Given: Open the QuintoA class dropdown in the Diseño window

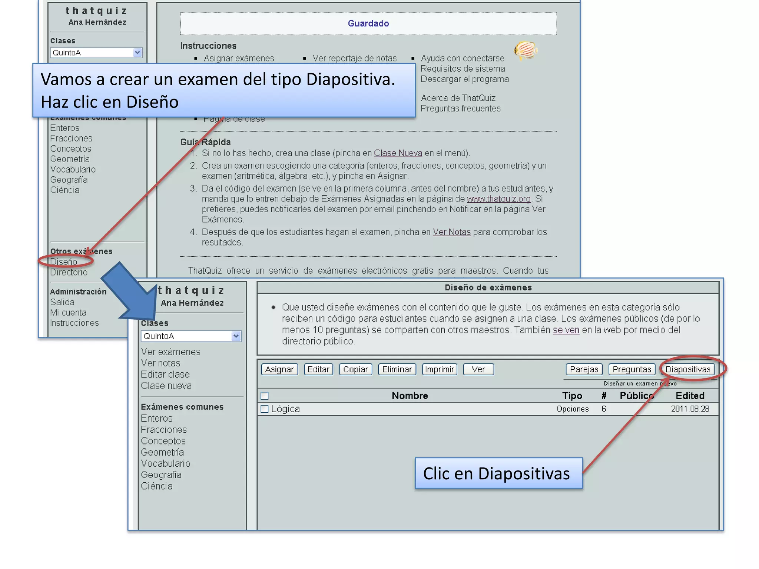Looking at the screenshot, I should coord(191,336).
